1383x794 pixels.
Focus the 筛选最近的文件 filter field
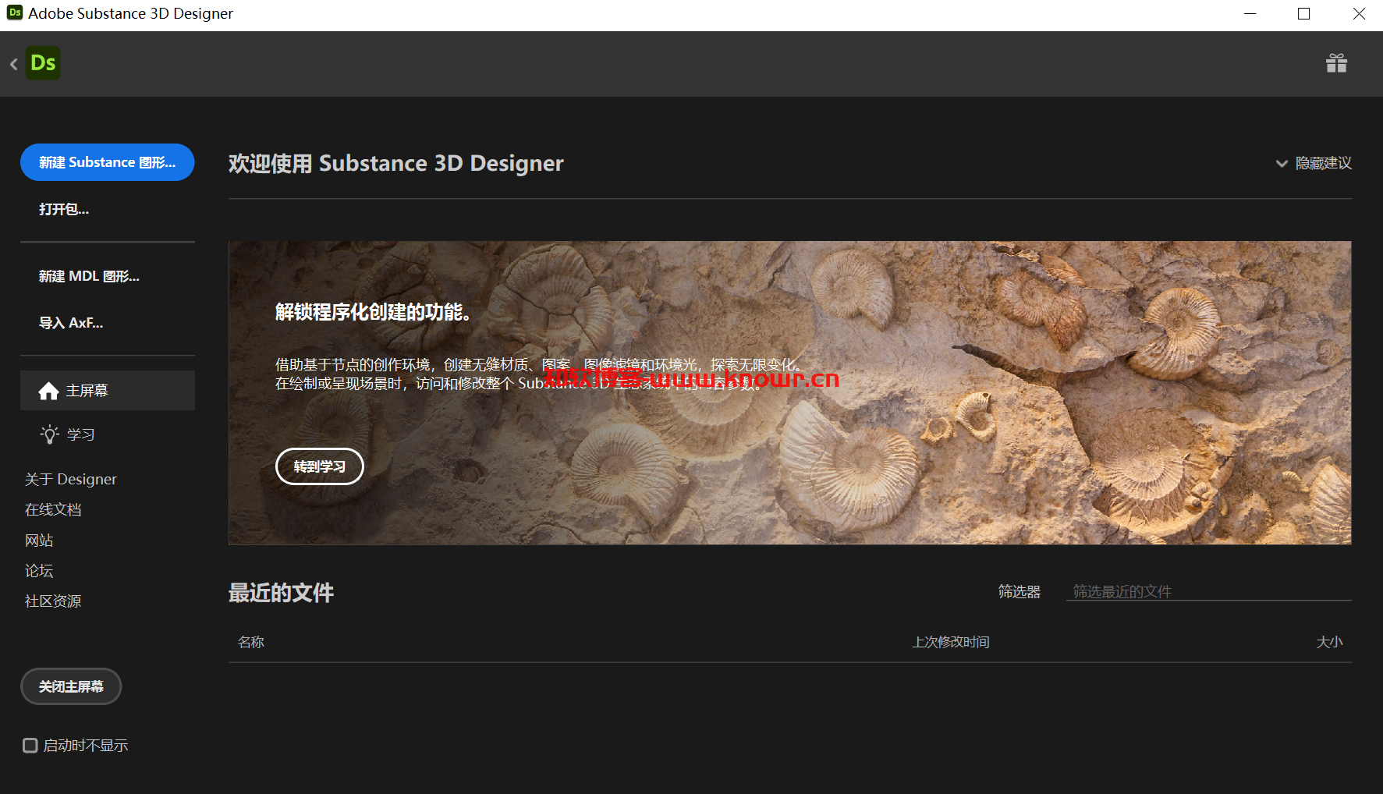pos(1209,591)
